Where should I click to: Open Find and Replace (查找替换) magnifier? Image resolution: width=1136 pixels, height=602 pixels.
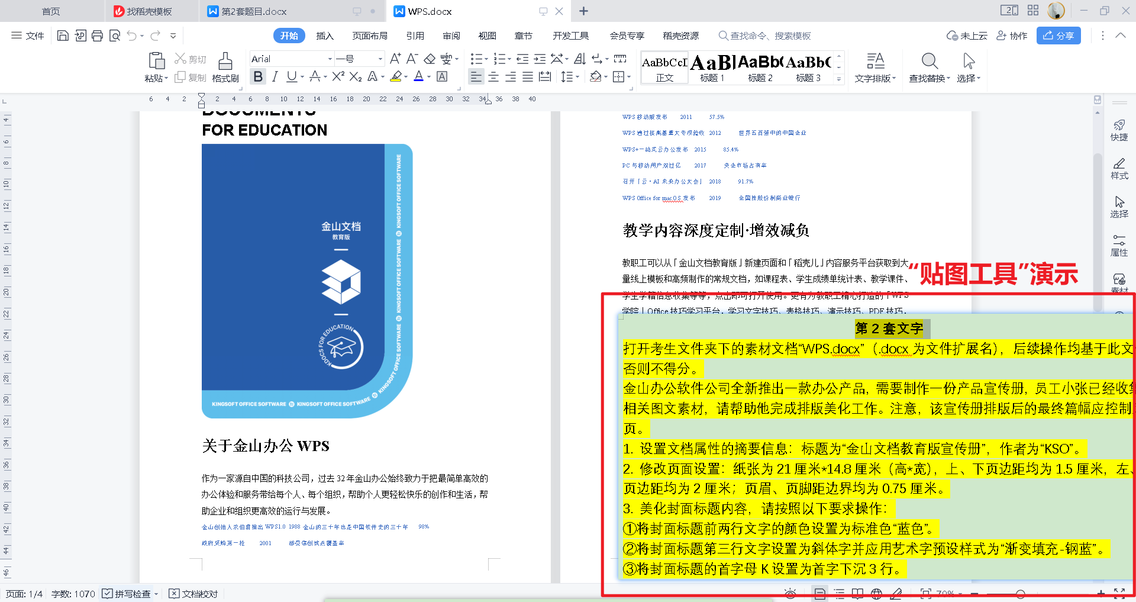click(x=930, y=60)
